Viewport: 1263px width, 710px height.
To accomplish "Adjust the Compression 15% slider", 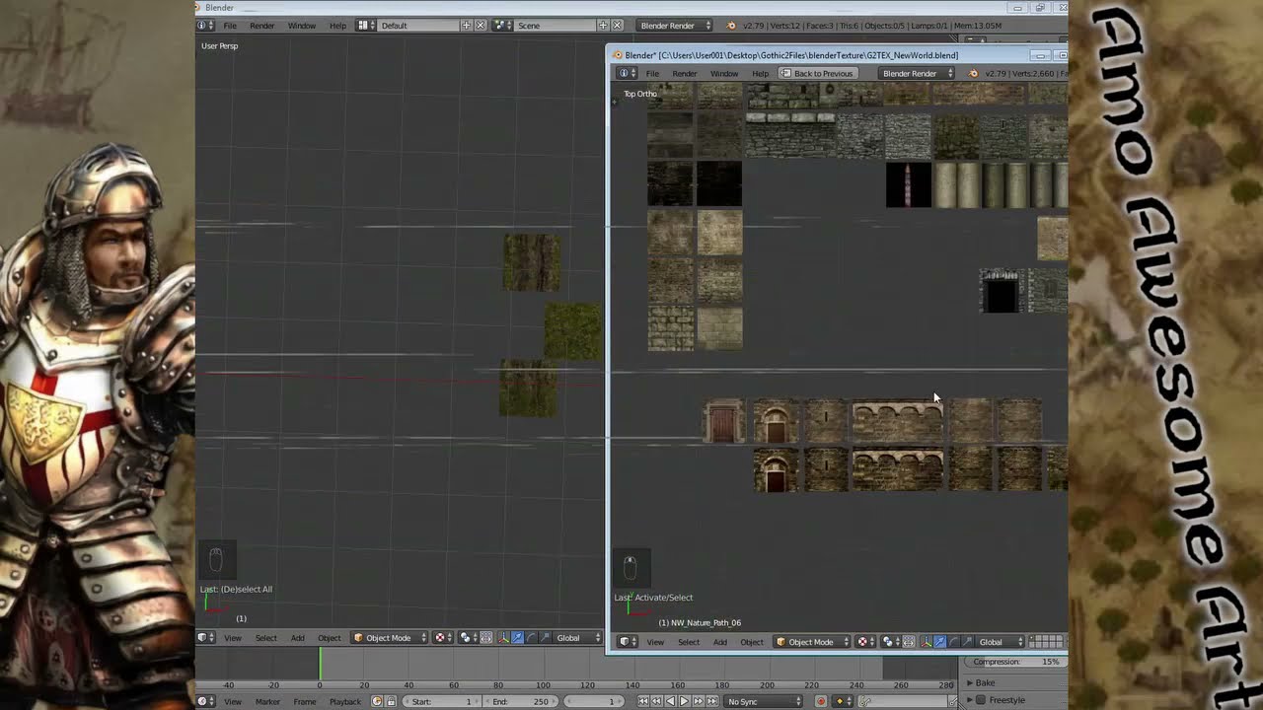I will 1016,662.
